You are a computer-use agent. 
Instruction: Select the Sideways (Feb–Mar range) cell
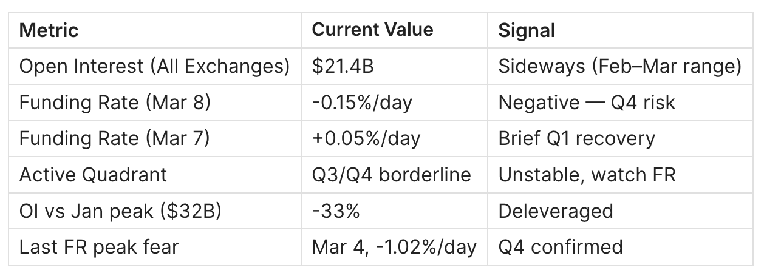[x=619, y=67]
